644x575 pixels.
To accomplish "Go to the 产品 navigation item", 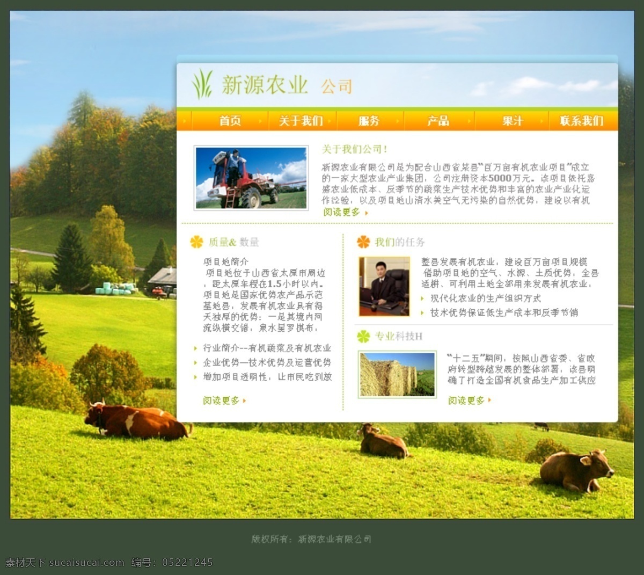I will click(438, 121).
